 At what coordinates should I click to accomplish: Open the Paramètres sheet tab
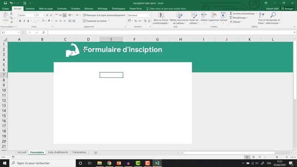(x=79, y=153)
